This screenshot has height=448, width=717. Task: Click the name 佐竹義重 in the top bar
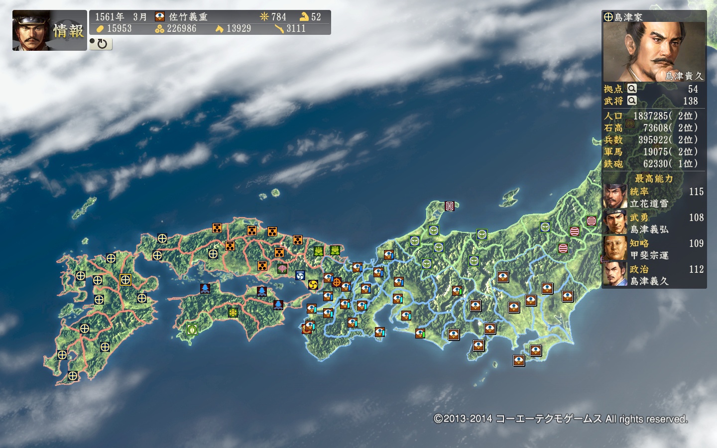pos(188,17)
